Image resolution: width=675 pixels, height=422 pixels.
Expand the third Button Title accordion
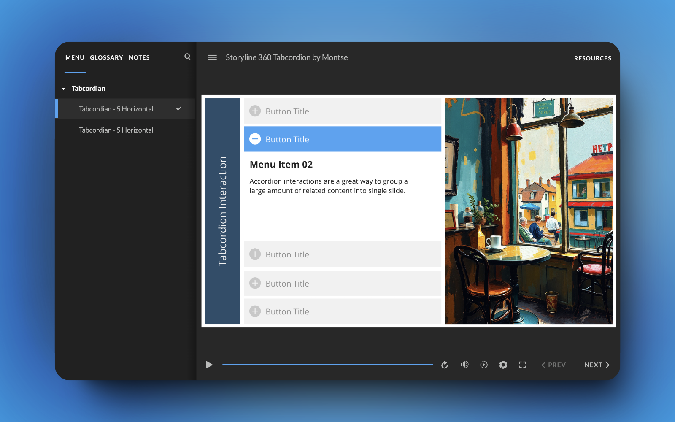[x=342, y=254]
